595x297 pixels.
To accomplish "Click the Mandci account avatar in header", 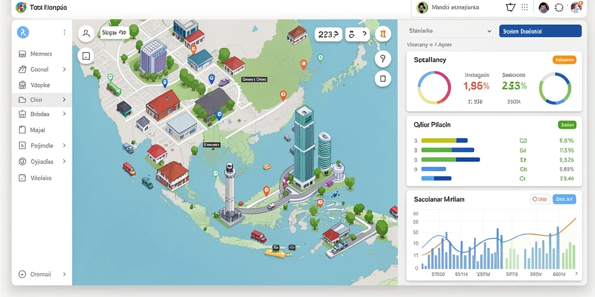I will click(422, 7).
